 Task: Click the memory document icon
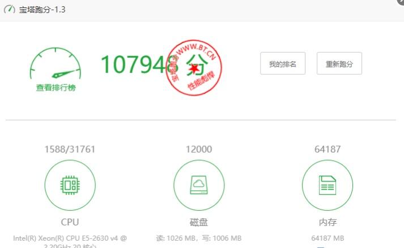[328, 185]
